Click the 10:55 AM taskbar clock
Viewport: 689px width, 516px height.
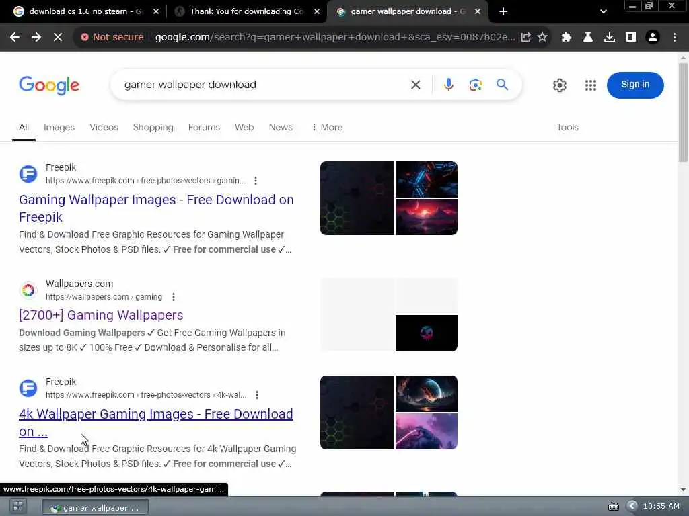[x=661, y=507]
